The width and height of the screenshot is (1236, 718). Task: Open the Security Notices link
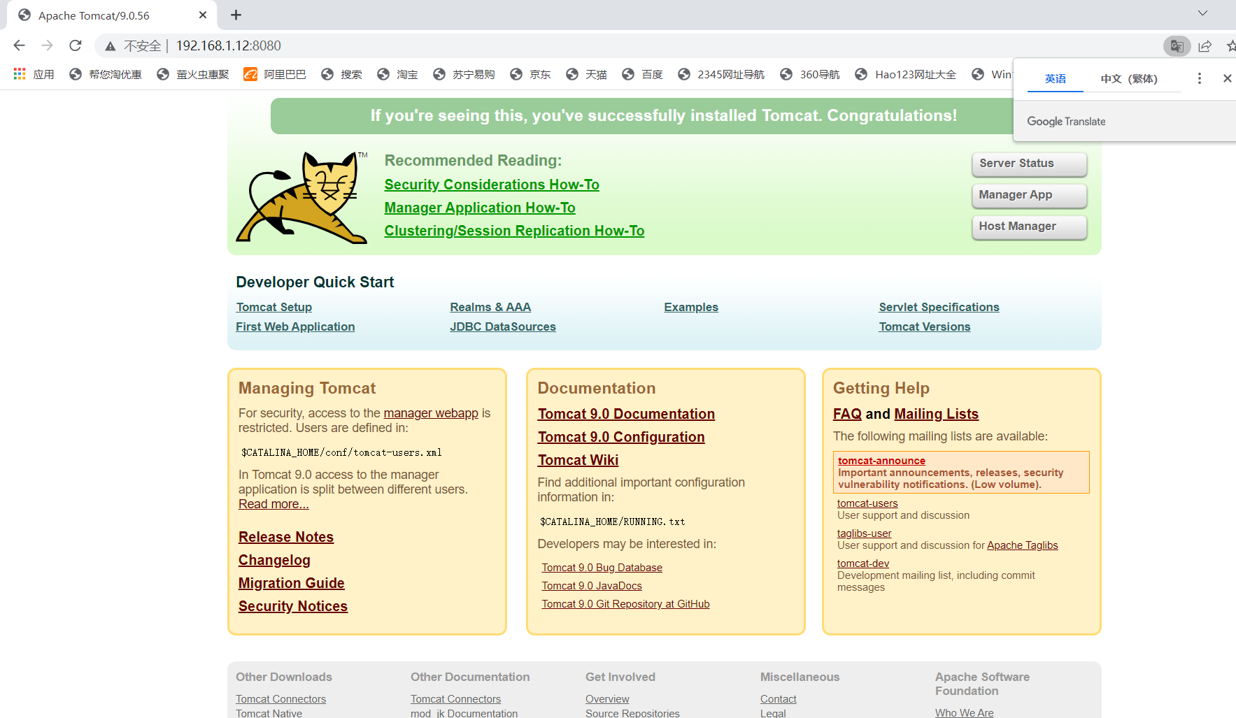(293, 606)
